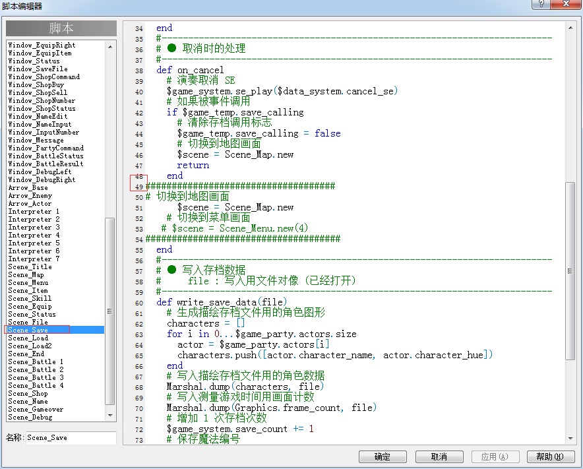
Task: Click line 38 'def on_cancel'
Action: 190,70
